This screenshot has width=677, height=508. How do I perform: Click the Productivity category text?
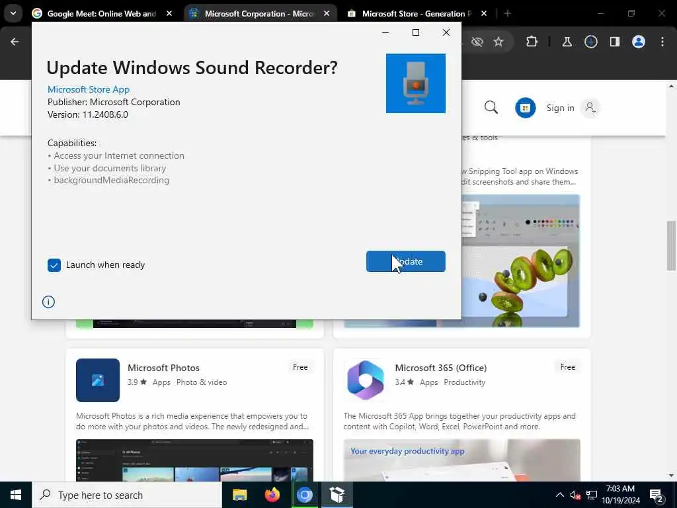click(465, 382)
